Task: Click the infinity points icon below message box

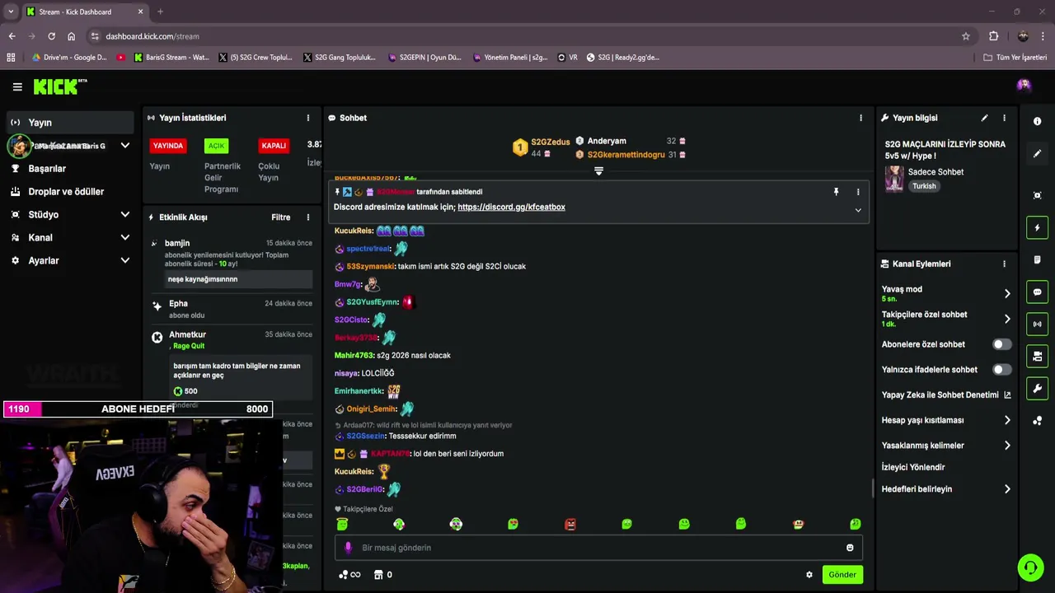Action: (x=349, y=575)
